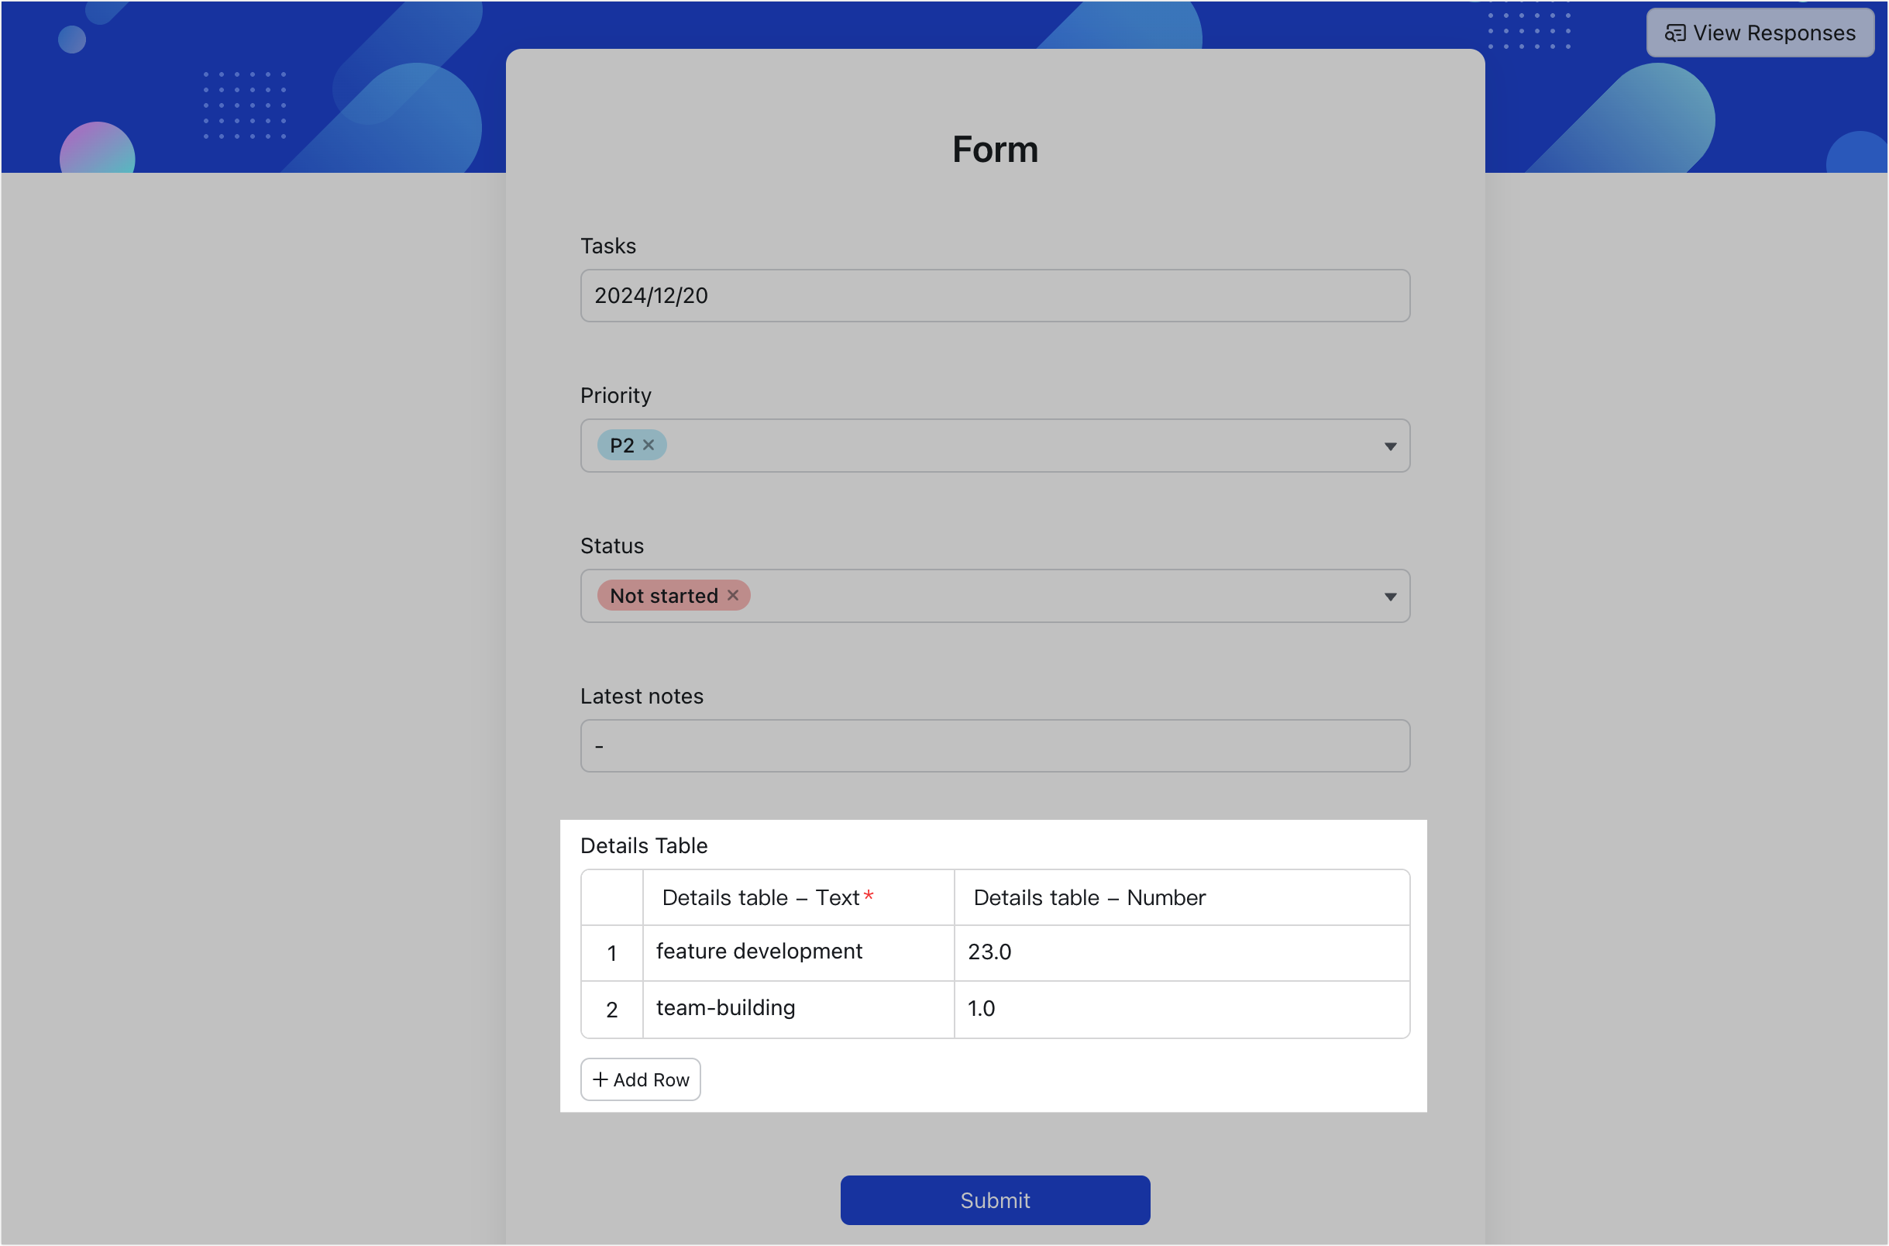Click the Tasks input field
Viewport: 1889px width, 1246px height.
pos(995,295)
